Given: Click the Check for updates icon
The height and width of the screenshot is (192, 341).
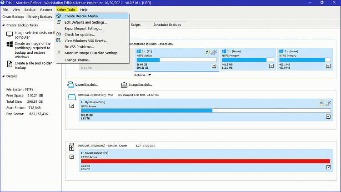Looking at the screenshot, I should coord(59,34).
